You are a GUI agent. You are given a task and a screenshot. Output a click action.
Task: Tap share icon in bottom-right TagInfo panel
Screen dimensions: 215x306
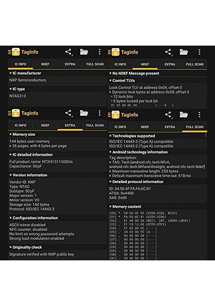point(168,115)
